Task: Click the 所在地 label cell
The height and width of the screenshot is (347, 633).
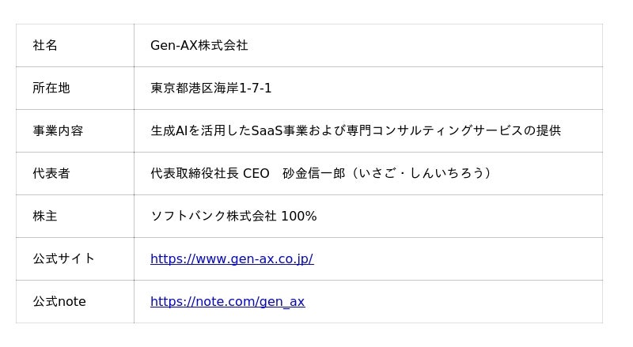Action: tap(51, 89)
